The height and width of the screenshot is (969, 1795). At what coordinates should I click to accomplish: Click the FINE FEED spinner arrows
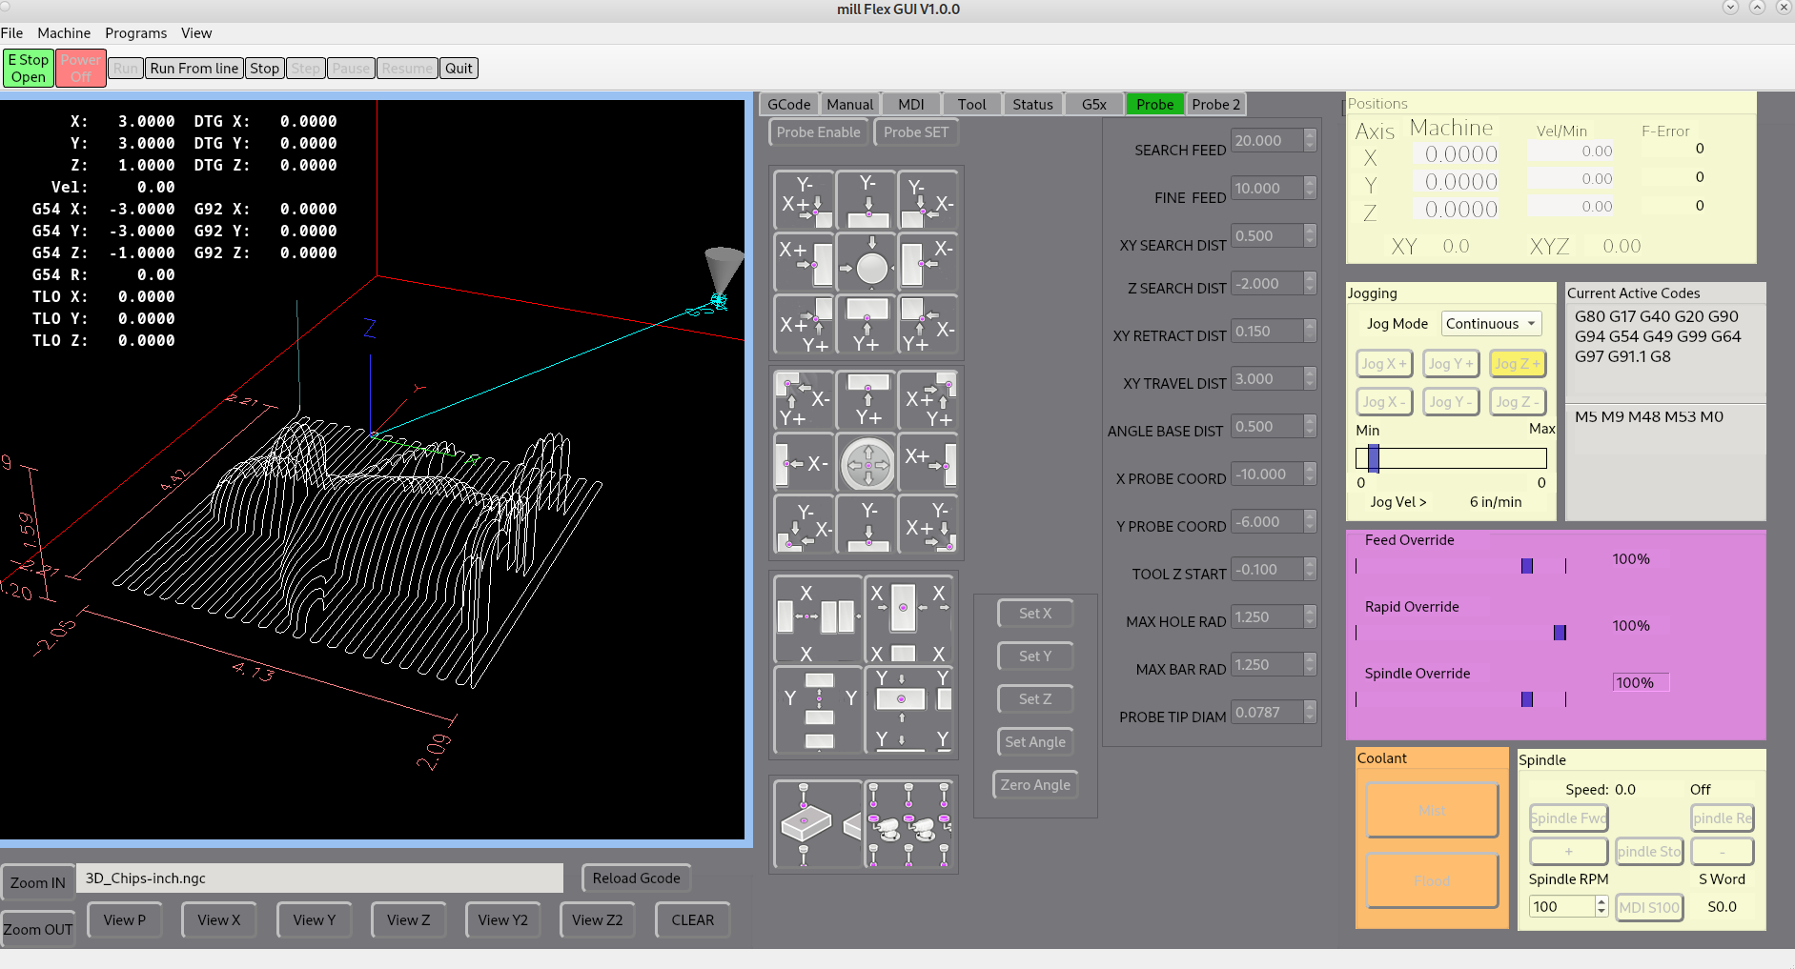pos(1310,188)
